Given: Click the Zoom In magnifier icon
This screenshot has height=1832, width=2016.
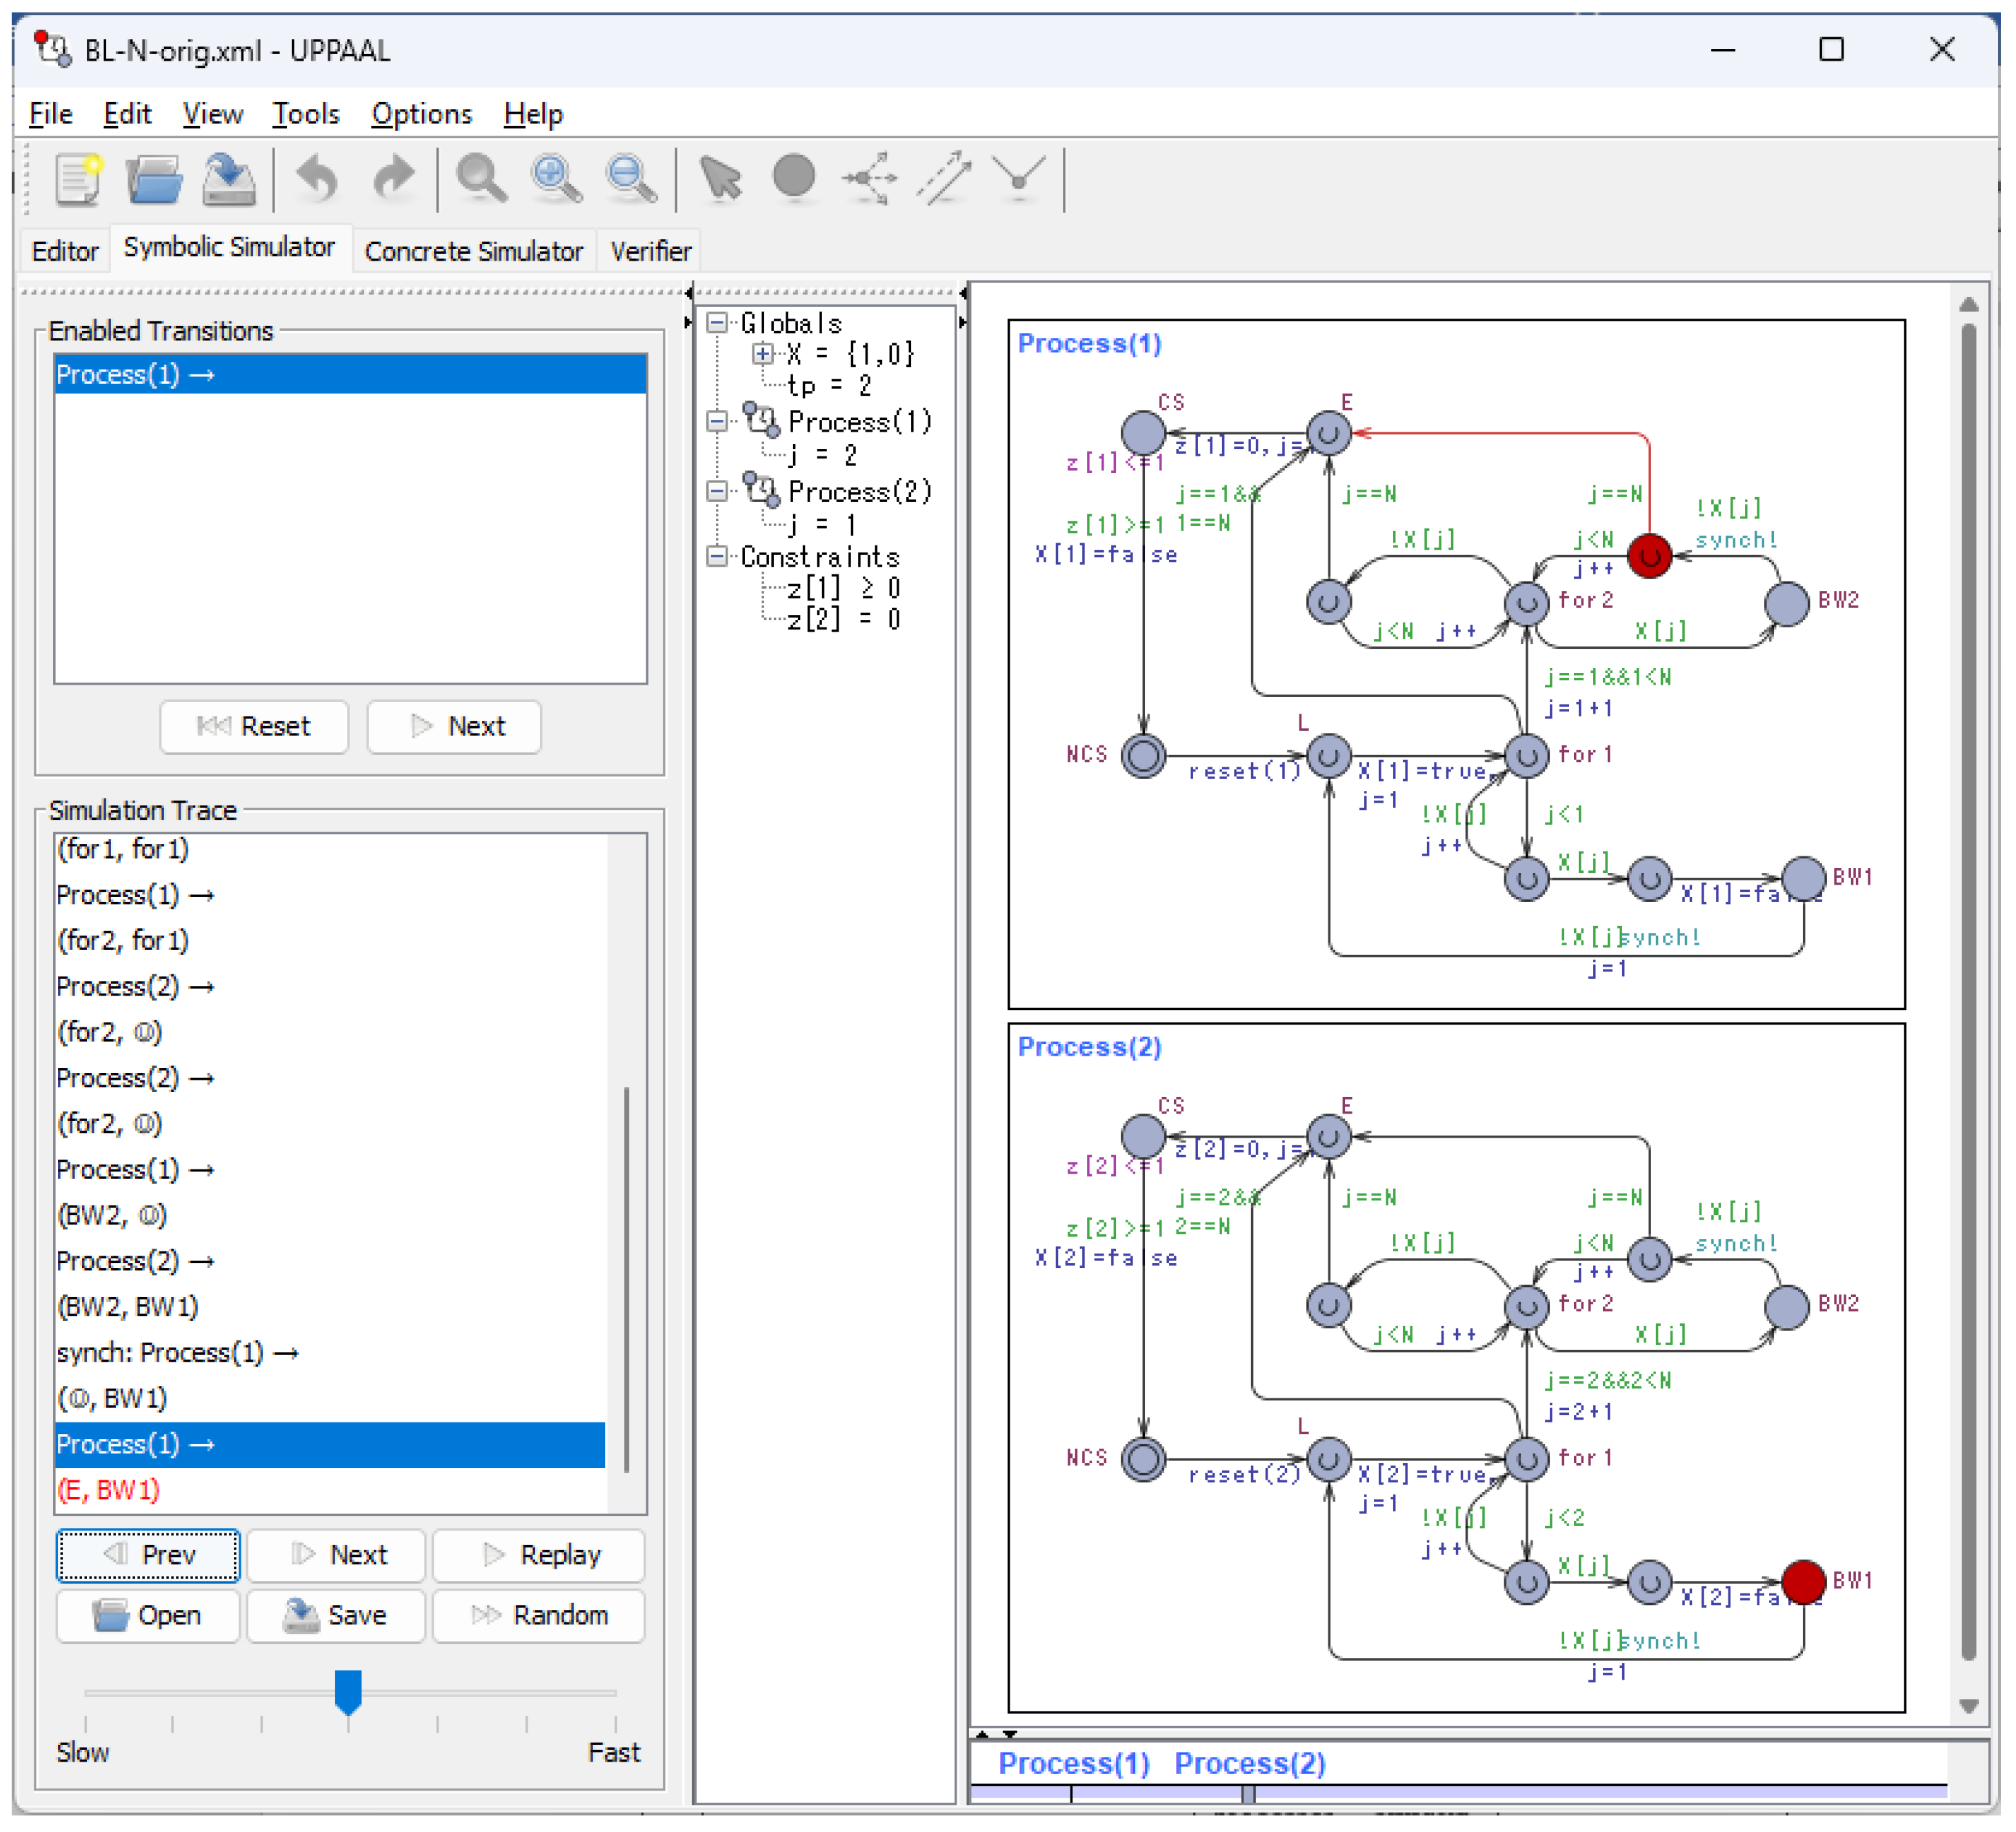Looking at the screenshot, I should coord(556,179).
